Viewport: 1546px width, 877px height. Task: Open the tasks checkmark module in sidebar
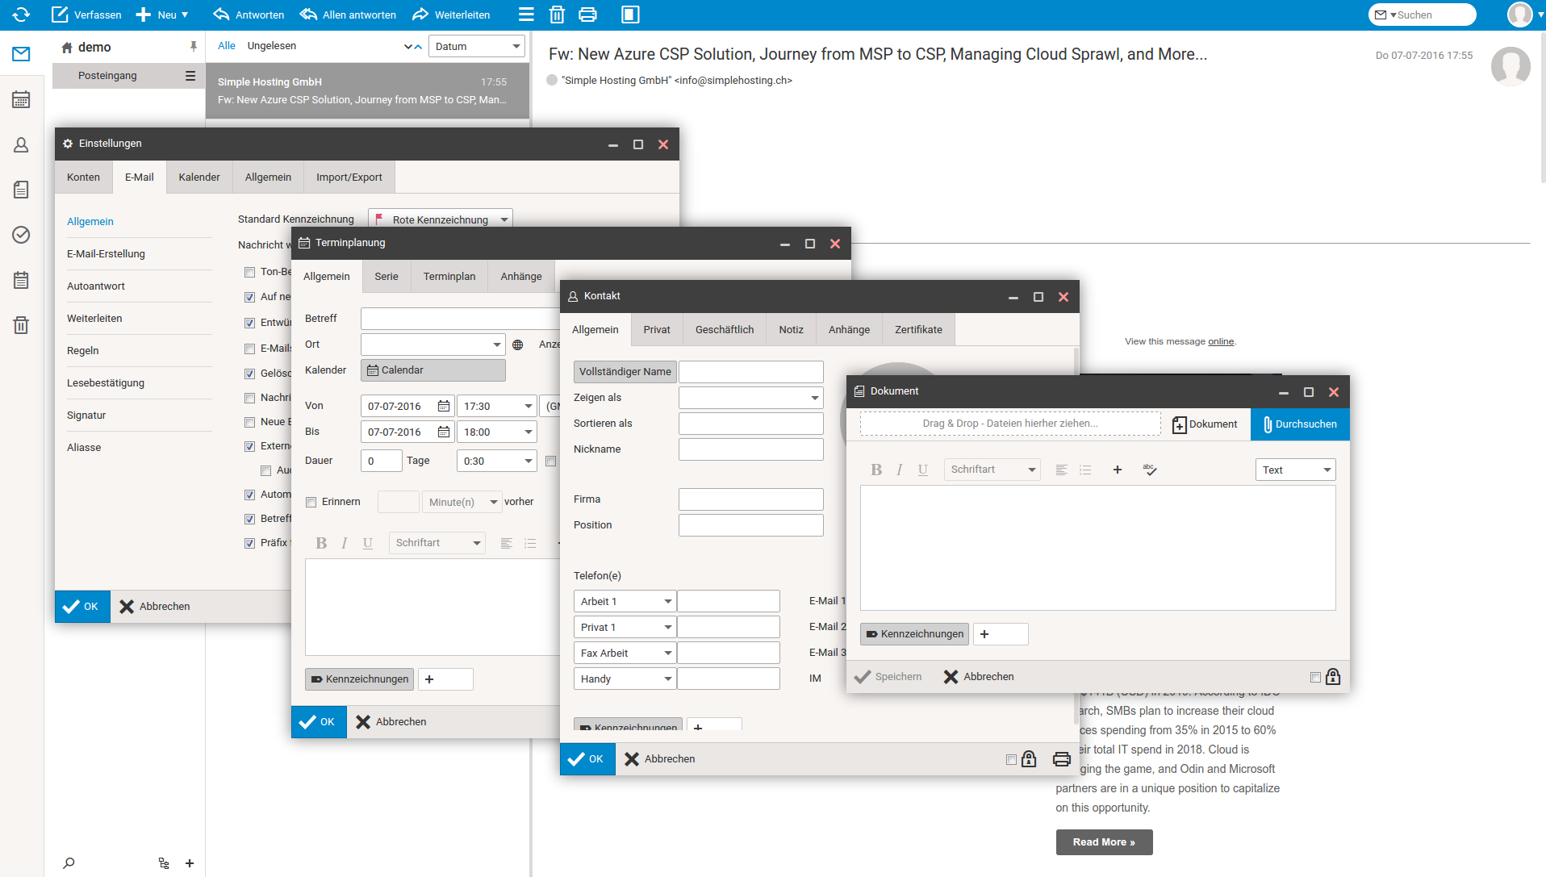(21, 235)
